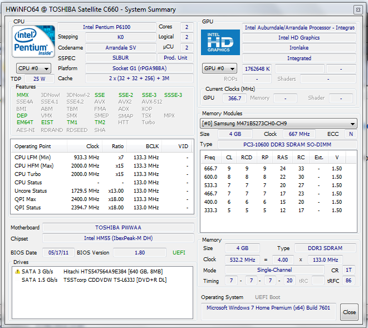Select the QPI Max row

(x=102, y=199)
